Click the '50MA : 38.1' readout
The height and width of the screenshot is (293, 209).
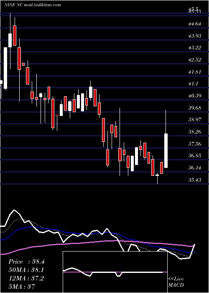pyautogui.click(x=26, y=270)
